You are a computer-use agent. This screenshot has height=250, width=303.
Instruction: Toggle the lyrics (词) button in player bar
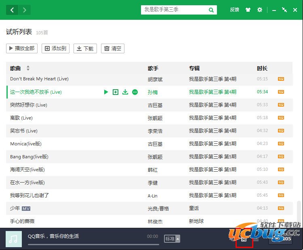pyautogui.click(x=244, y=239)
